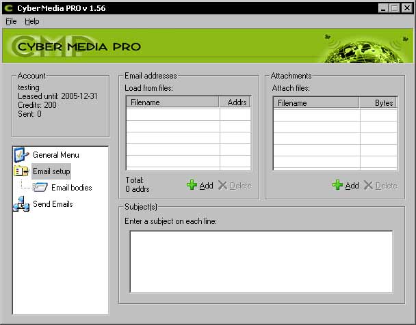Click the 'Sent: 0' text
The image size is (416, 325).
pos(29,114)
